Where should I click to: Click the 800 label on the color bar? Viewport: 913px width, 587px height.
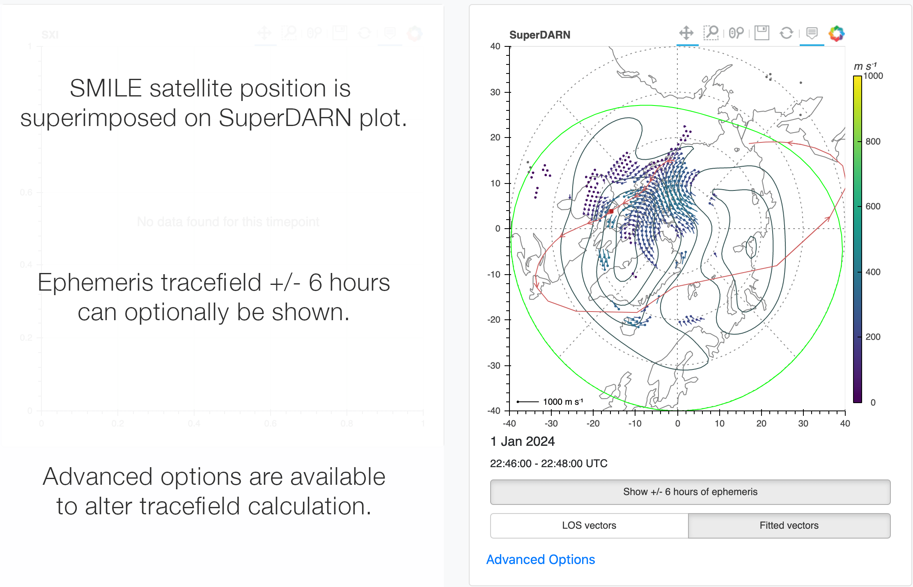tap(873, 142)
